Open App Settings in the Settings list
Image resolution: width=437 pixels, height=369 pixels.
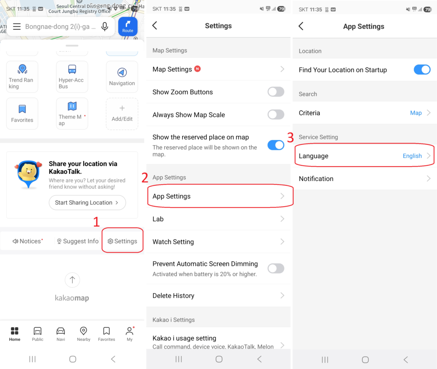(218, 196)
